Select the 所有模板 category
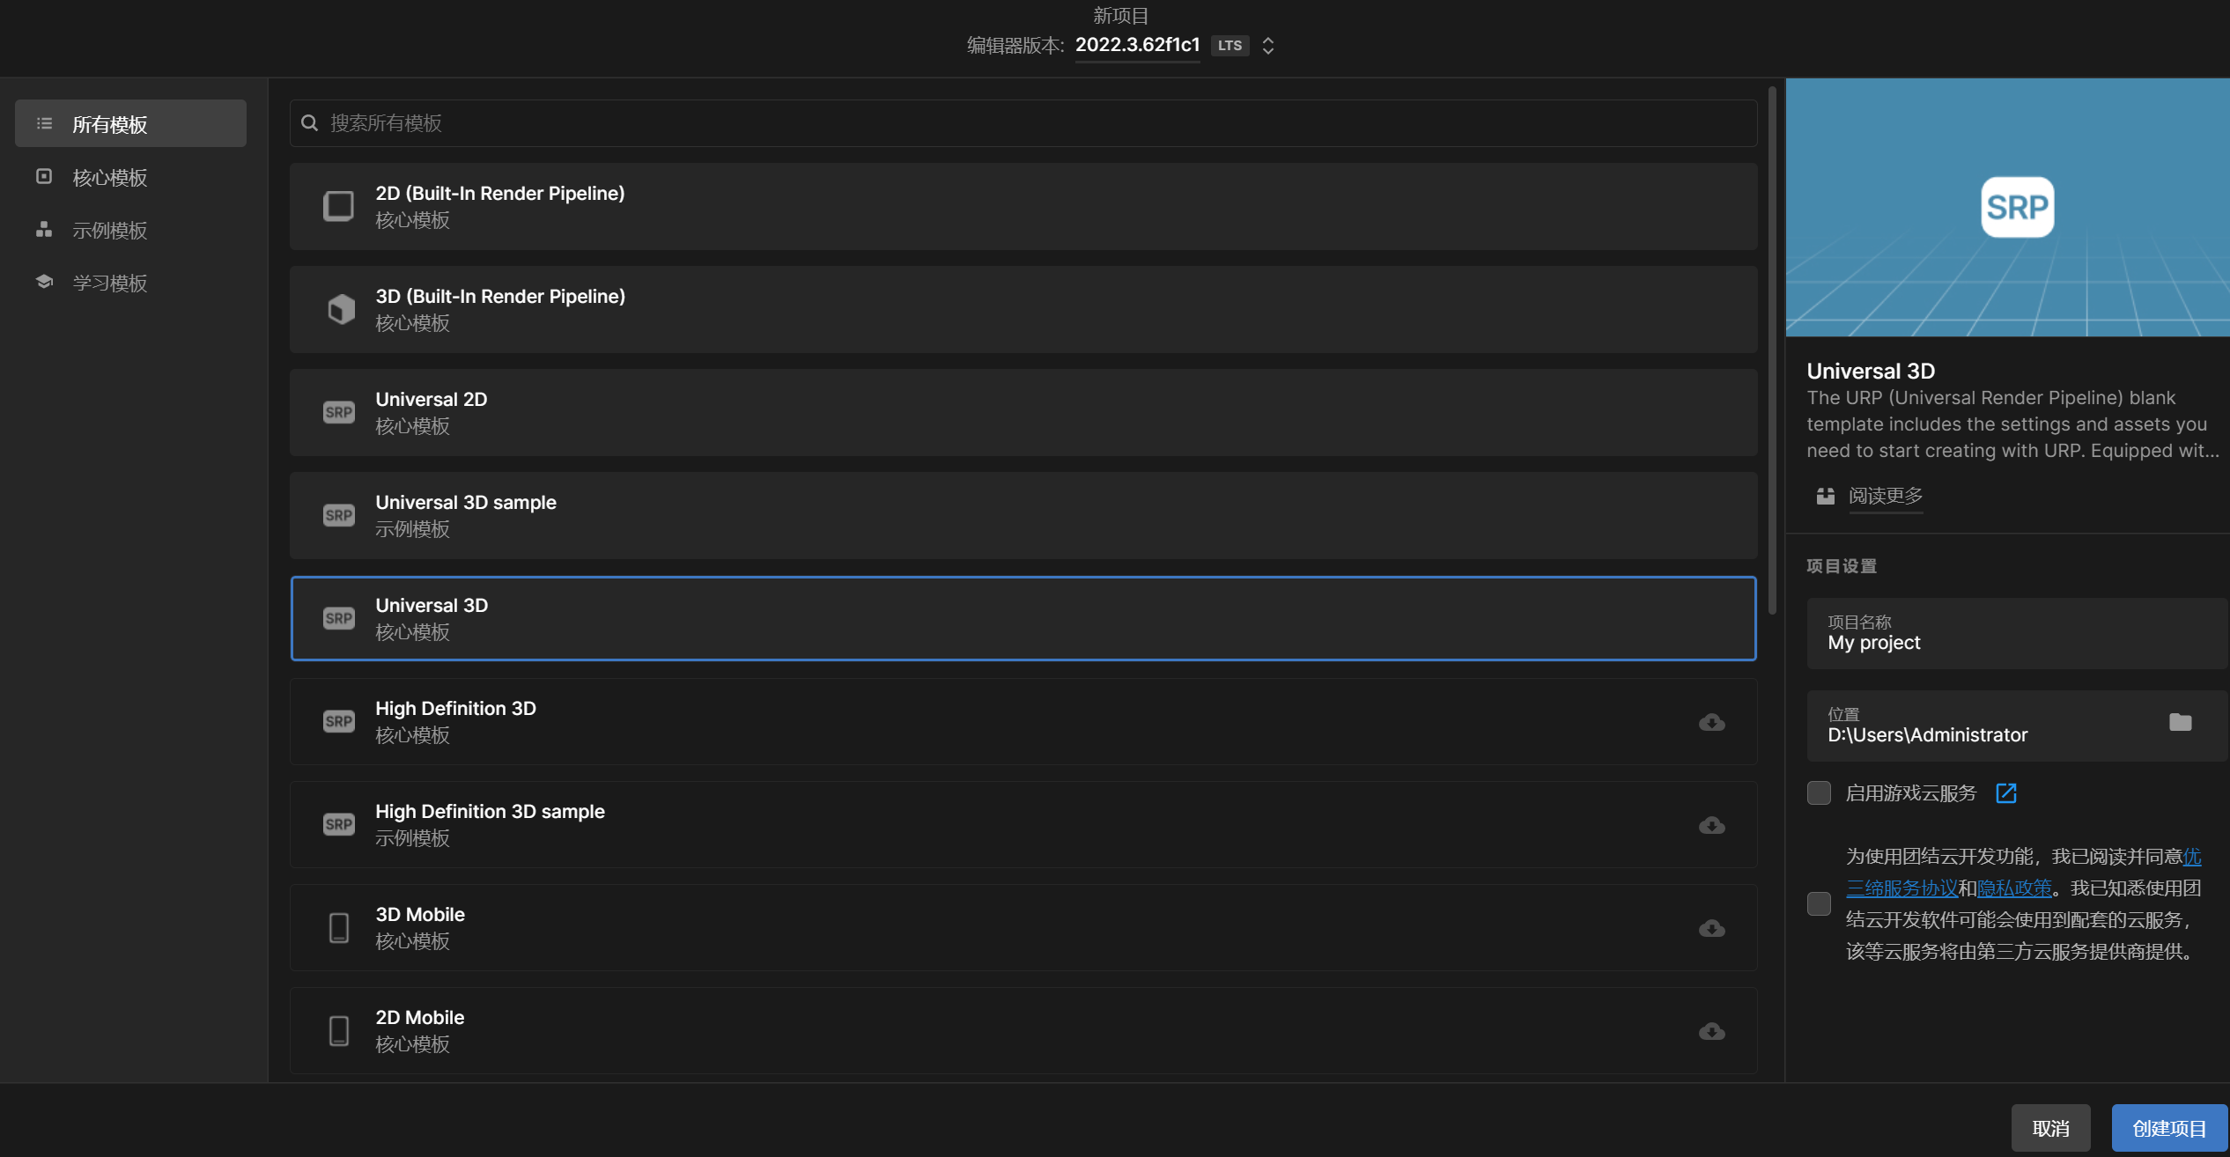Screen dimensions: 2230x1157 (x=130, y=123)
